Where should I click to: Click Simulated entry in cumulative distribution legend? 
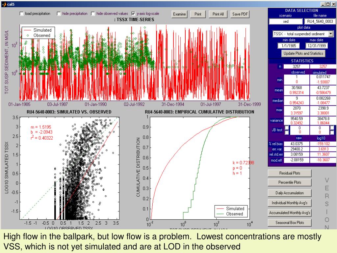[x=235, y=209]
